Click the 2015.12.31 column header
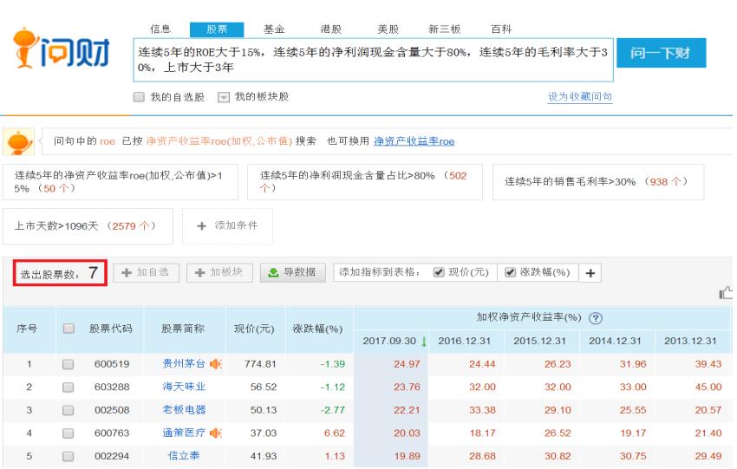The image size is (737, 469). [x=539, y=342]
